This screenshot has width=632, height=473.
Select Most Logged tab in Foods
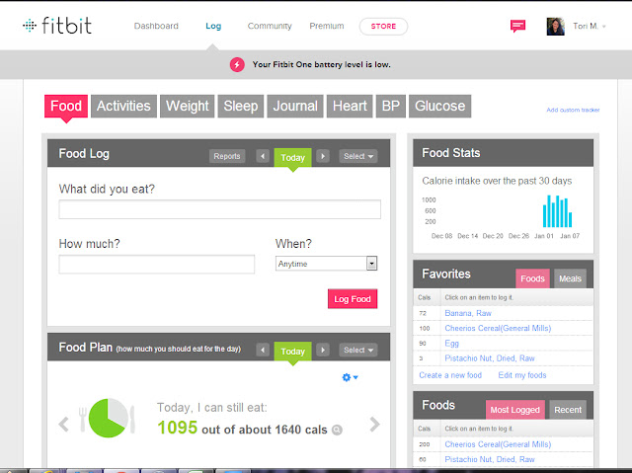(515, 410)
